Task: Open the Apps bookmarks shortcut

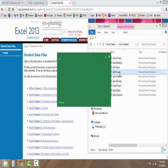Action: point(4,15)
